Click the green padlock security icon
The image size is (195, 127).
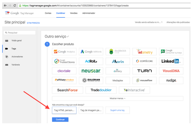coord(20,6)
